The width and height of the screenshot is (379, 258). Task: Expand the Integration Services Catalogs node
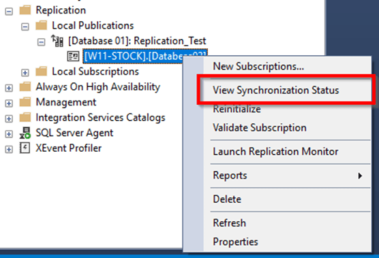coord(9,118)
